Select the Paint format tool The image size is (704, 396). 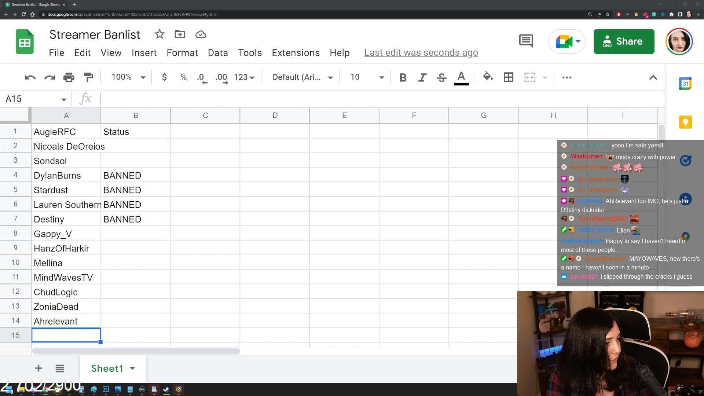[88, 77]
